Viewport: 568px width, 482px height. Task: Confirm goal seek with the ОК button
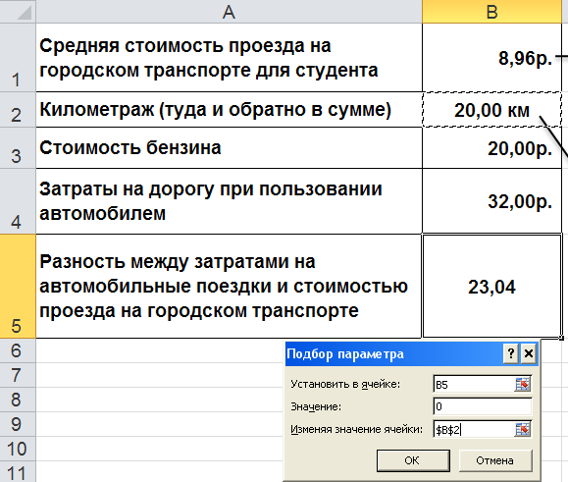(413, 460)
